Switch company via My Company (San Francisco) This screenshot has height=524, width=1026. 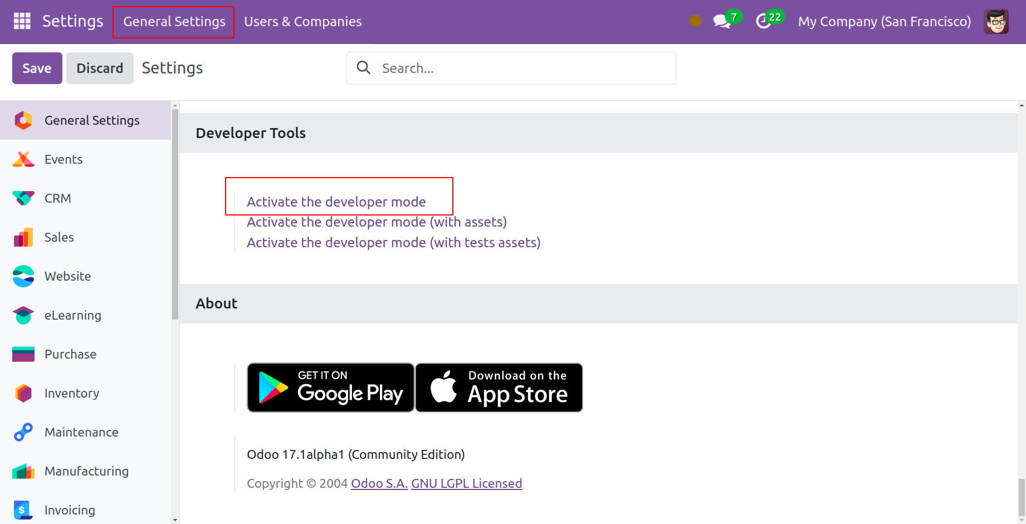(885, 22)
